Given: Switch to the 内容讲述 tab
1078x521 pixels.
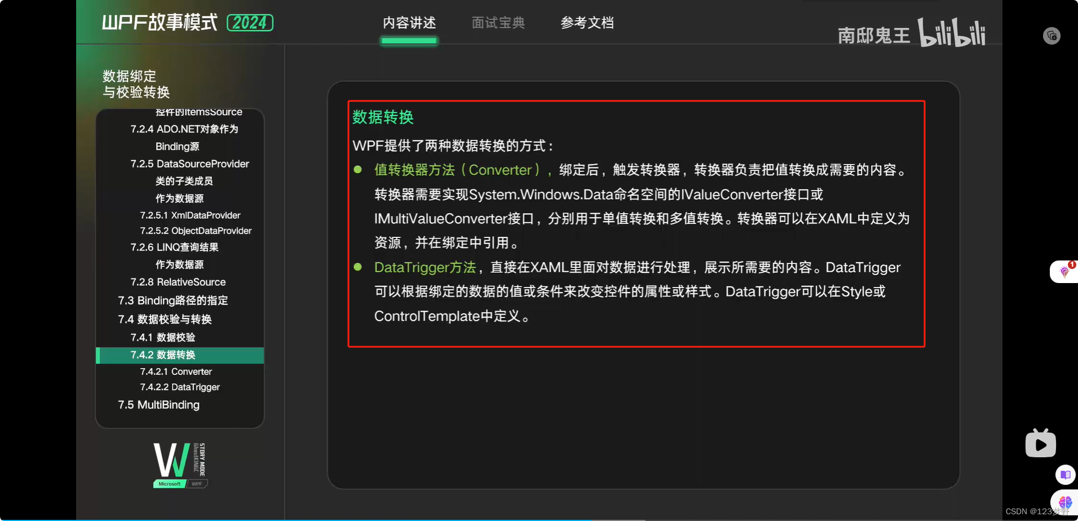Looking at the screenshot, I should tap(409, 23).
